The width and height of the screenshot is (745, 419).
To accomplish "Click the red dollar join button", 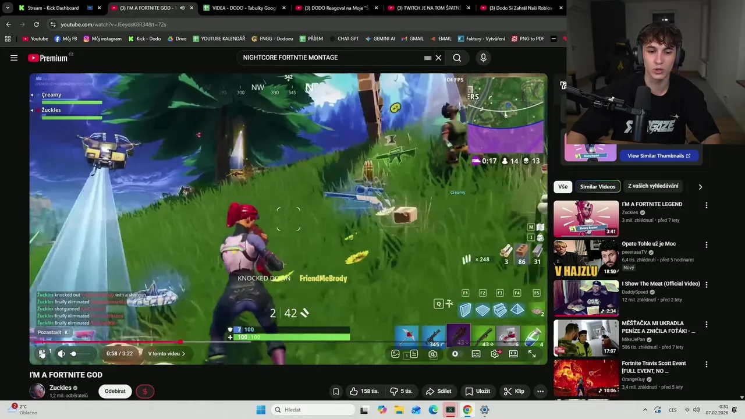I will point(145,391).
